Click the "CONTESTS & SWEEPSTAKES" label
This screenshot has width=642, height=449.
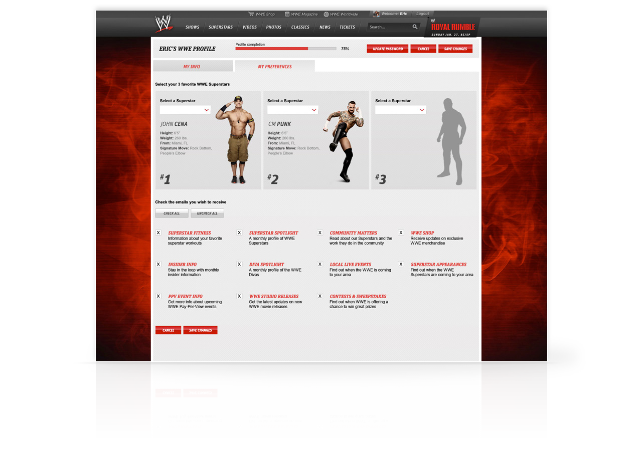click(x=358, y=297)
